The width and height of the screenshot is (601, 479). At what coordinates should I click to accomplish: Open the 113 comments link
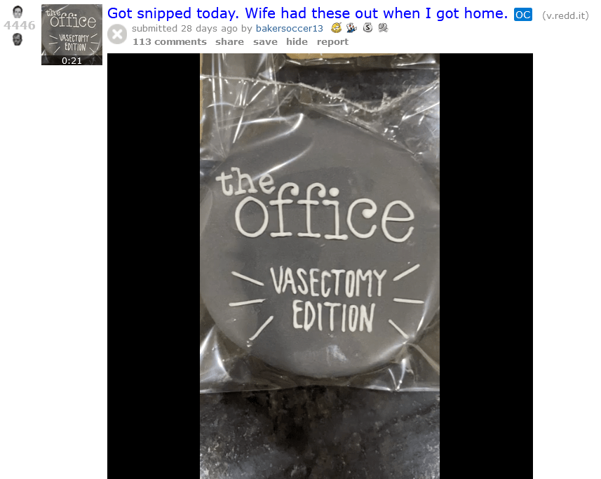[x=170, y=42]
